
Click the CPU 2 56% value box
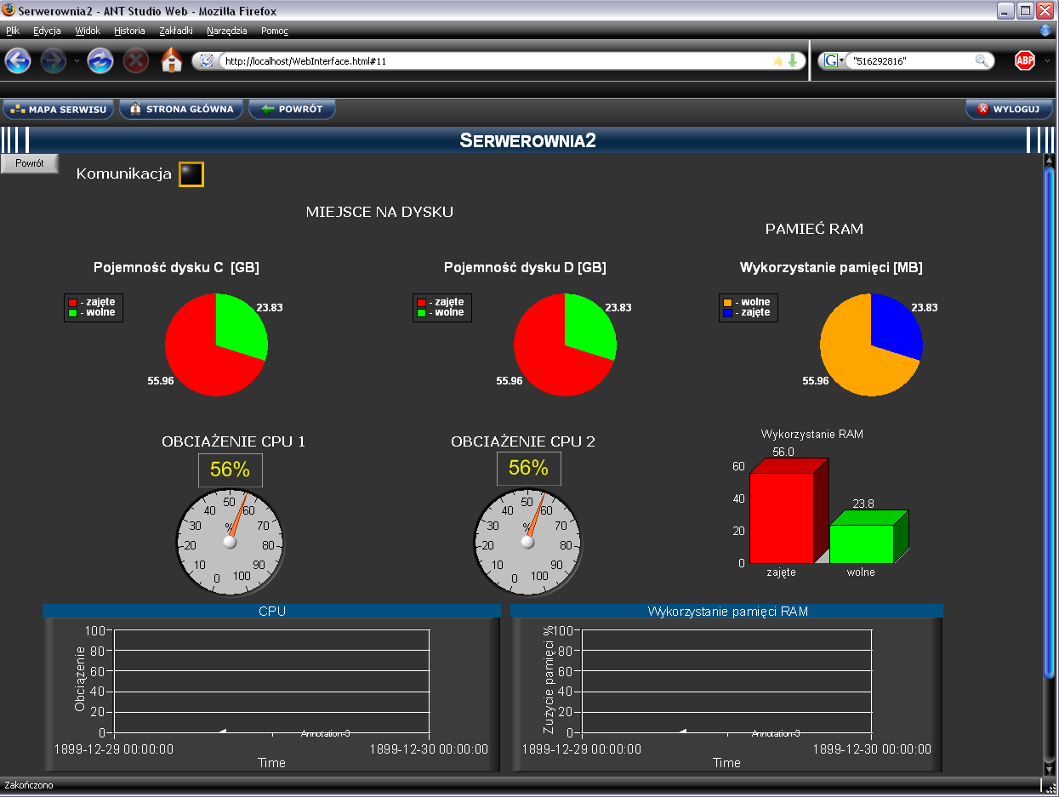pyautogui.click(x=529, y=469)
